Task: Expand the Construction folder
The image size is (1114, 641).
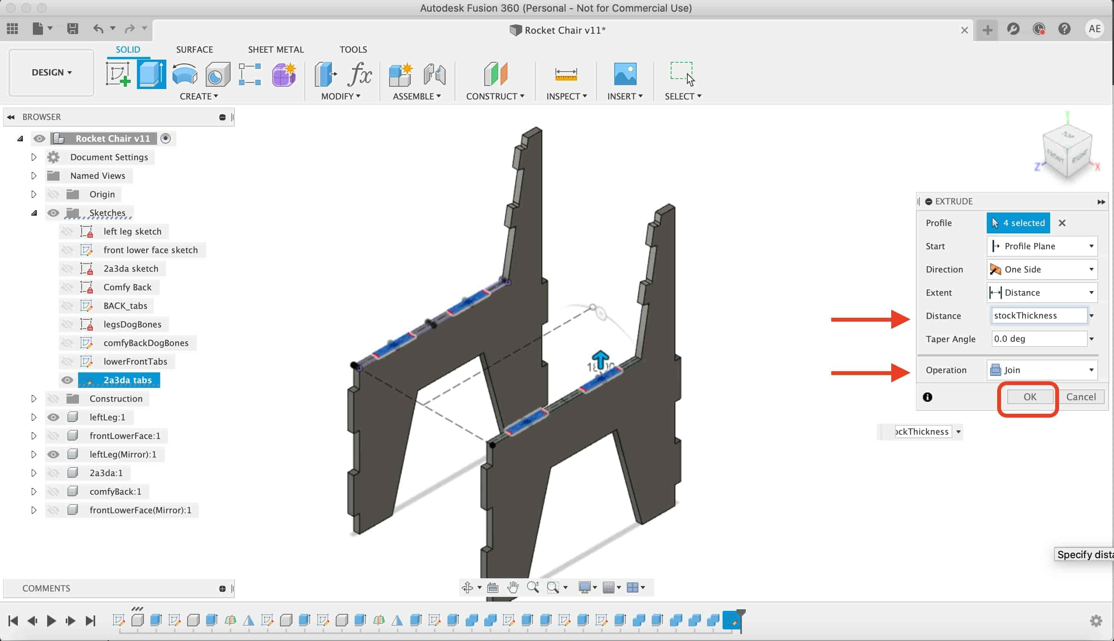Action: coord(34,398)
